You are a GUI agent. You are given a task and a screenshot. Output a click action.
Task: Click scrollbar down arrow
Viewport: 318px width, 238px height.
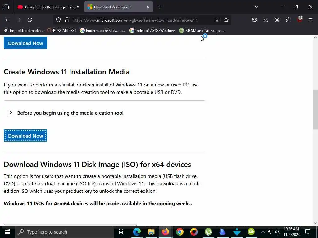click(x=315, y=223)
